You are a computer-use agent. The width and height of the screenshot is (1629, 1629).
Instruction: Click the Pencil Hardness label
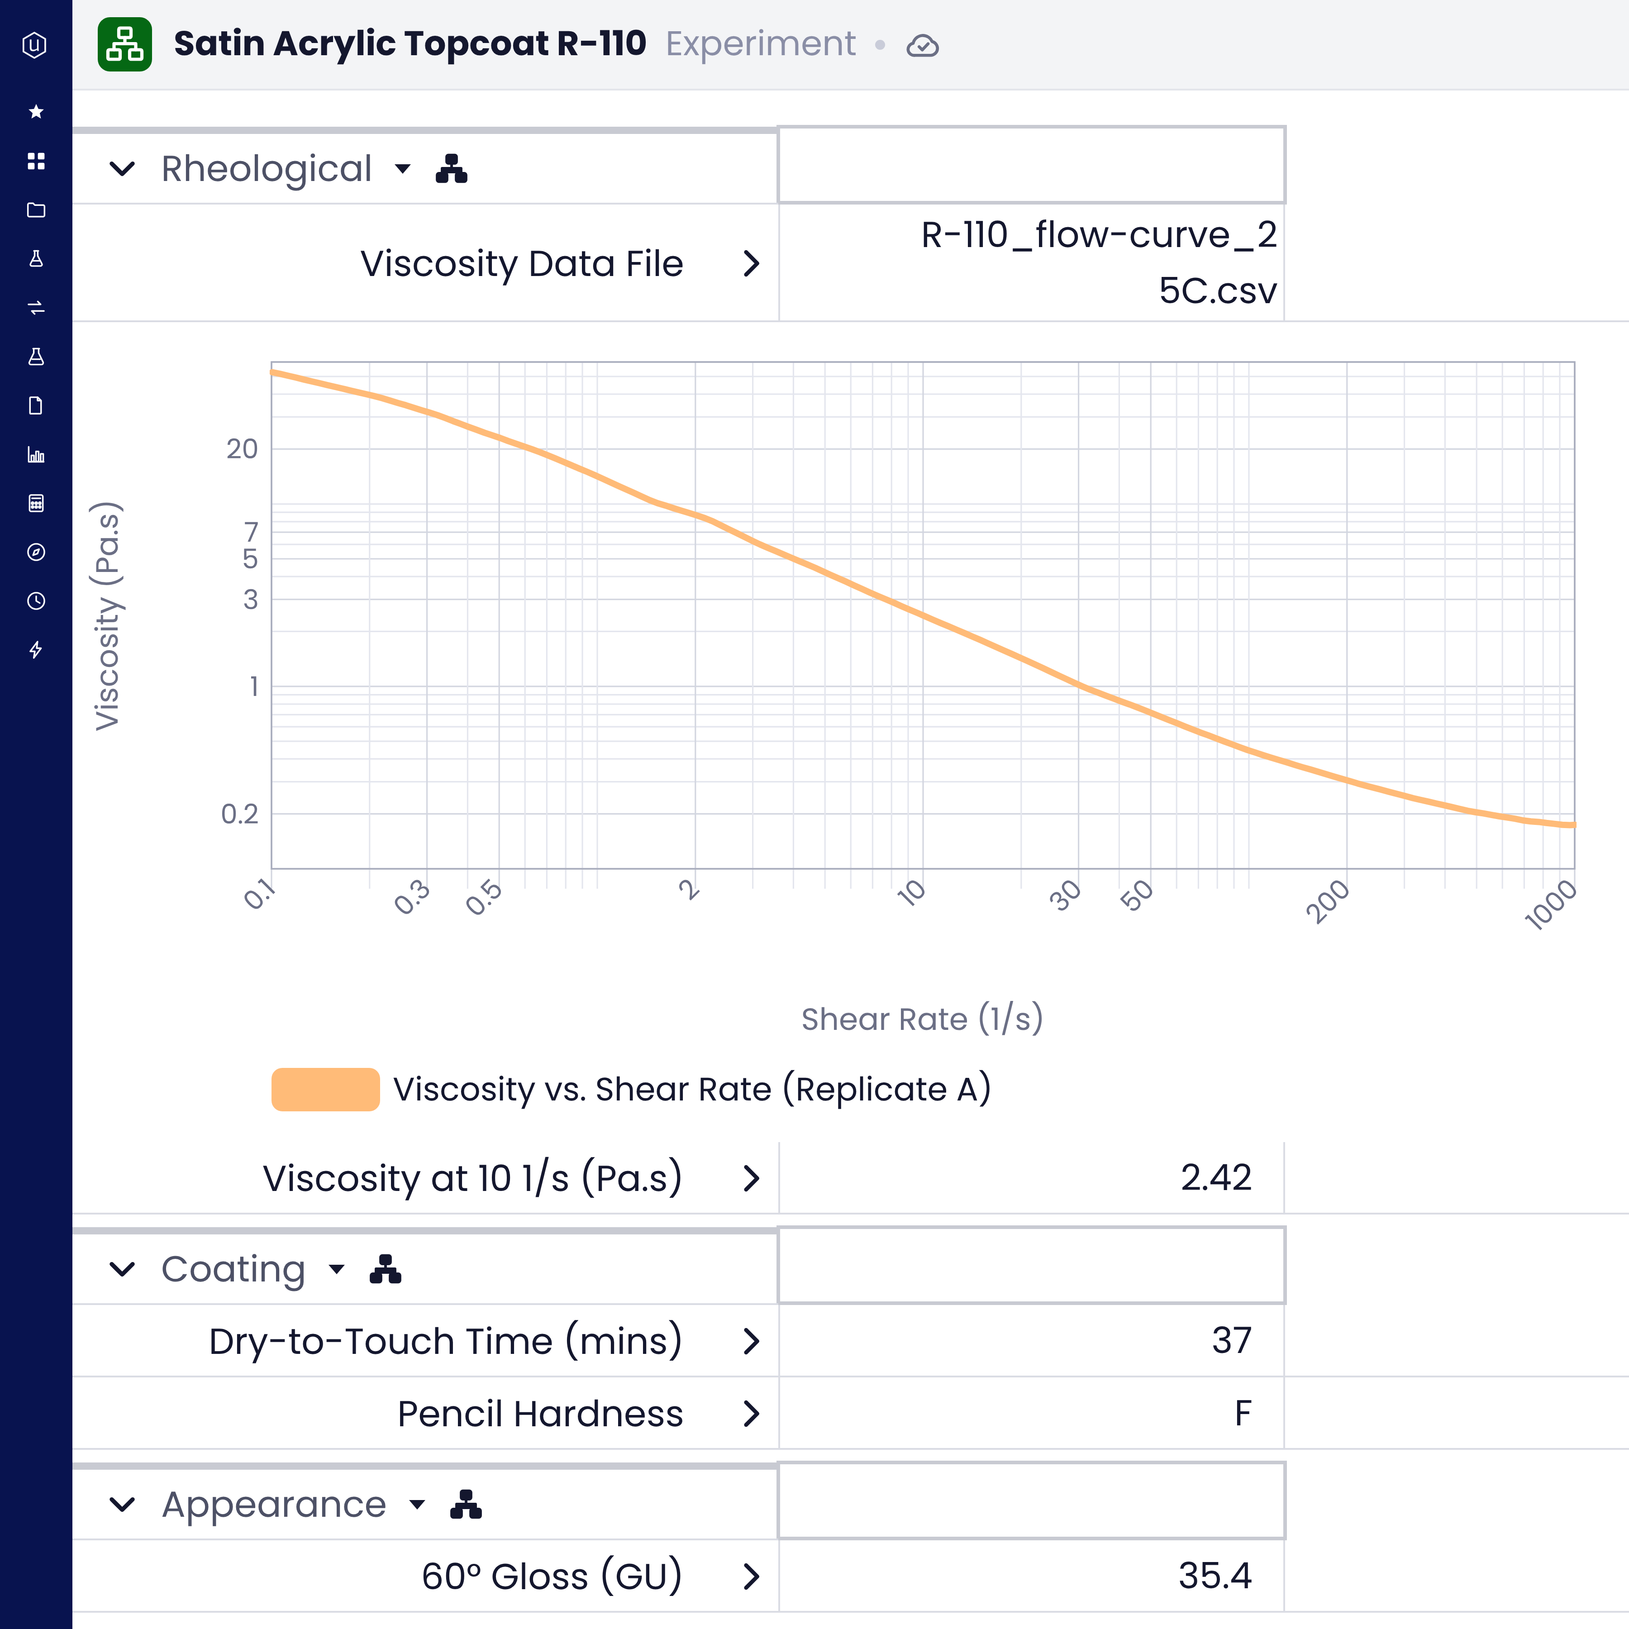click(540, 1413)
